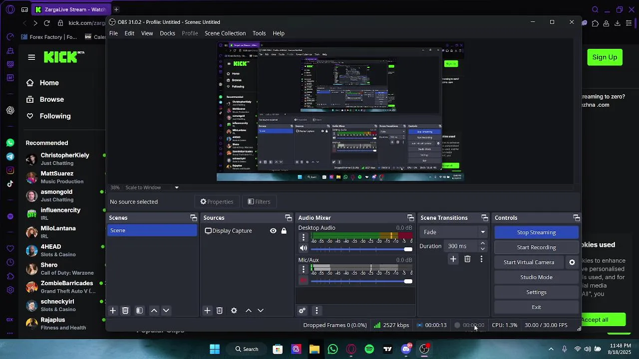Viewport: 639px width, 359px height.
Task: Remove selected scene with trash icon
Action: [x=125, y=311]
